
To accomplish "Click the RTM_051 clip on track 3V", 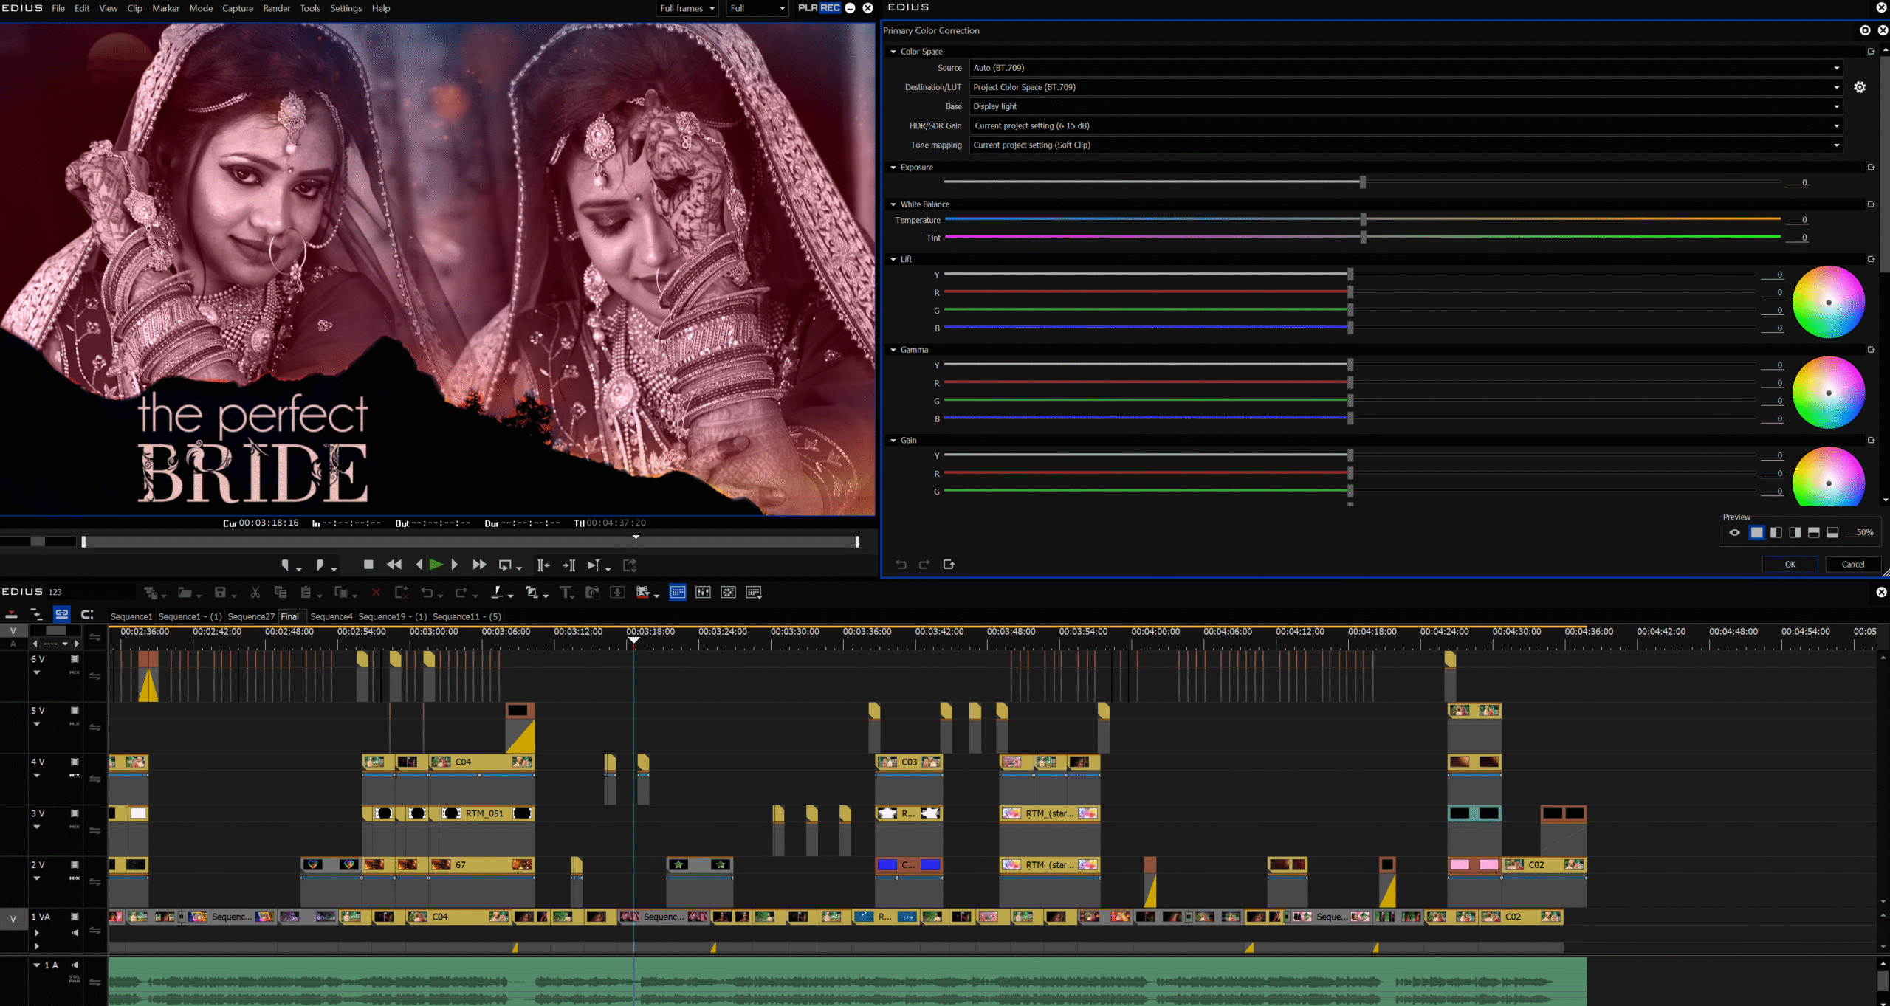I will click(x=484, y=813).
